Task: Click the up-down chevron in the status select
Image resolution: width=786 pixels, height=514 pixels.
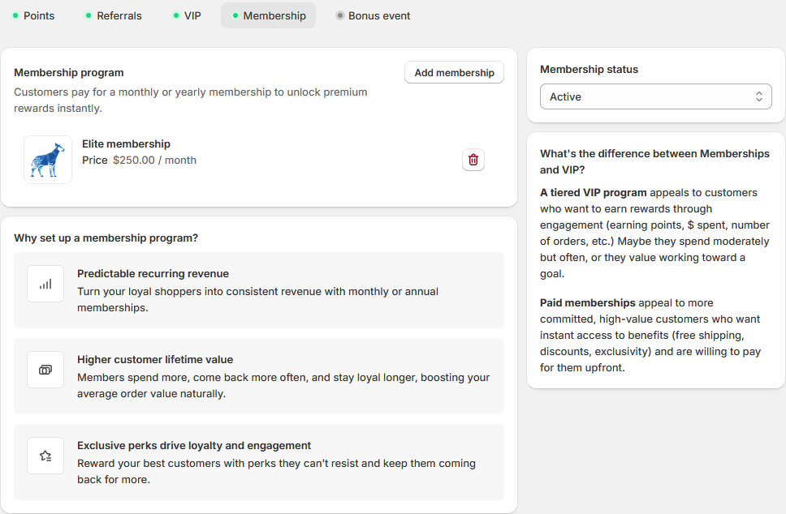Action: tap(758, 96)
